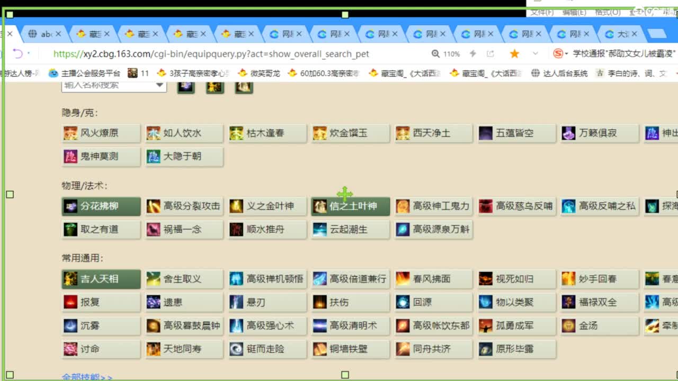The image size is (678, 381).
Task: Select the 风火燎原 skill
Action: click(101, 133)
